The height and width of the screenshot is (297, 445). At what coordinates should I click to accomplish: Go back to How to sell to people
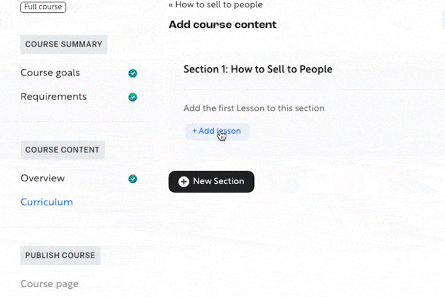[219, 5]
